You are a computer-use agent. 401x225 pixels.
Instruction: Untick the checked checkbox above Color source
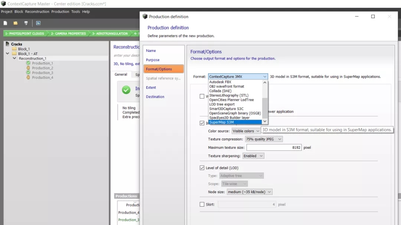pyautogui.click(x=202, y=123)
